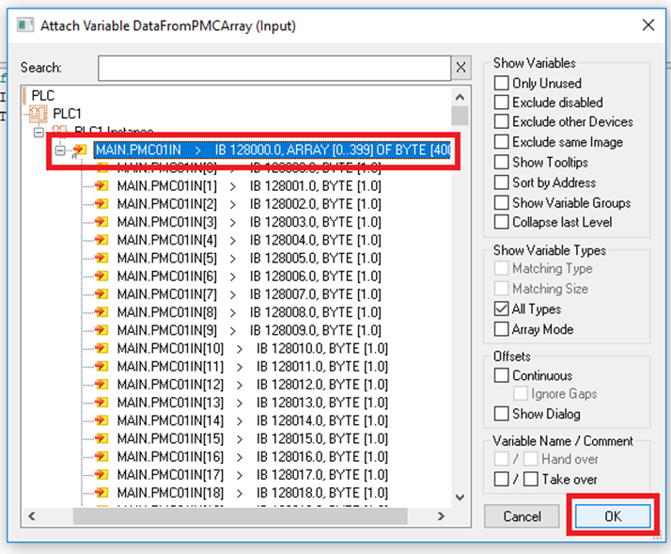Click the variable icon beside MAIN.PMC01IN[18]
This screenshot has width=671, height=554.
(x=101, y=493)
